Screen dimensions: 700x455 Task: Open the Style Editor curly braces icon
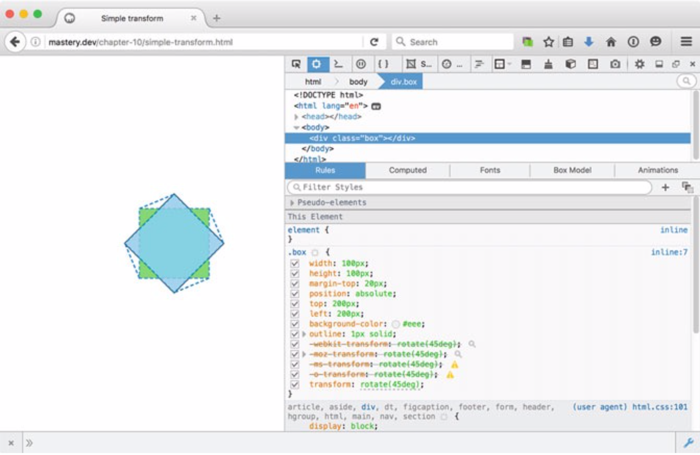tap(383, 64)
